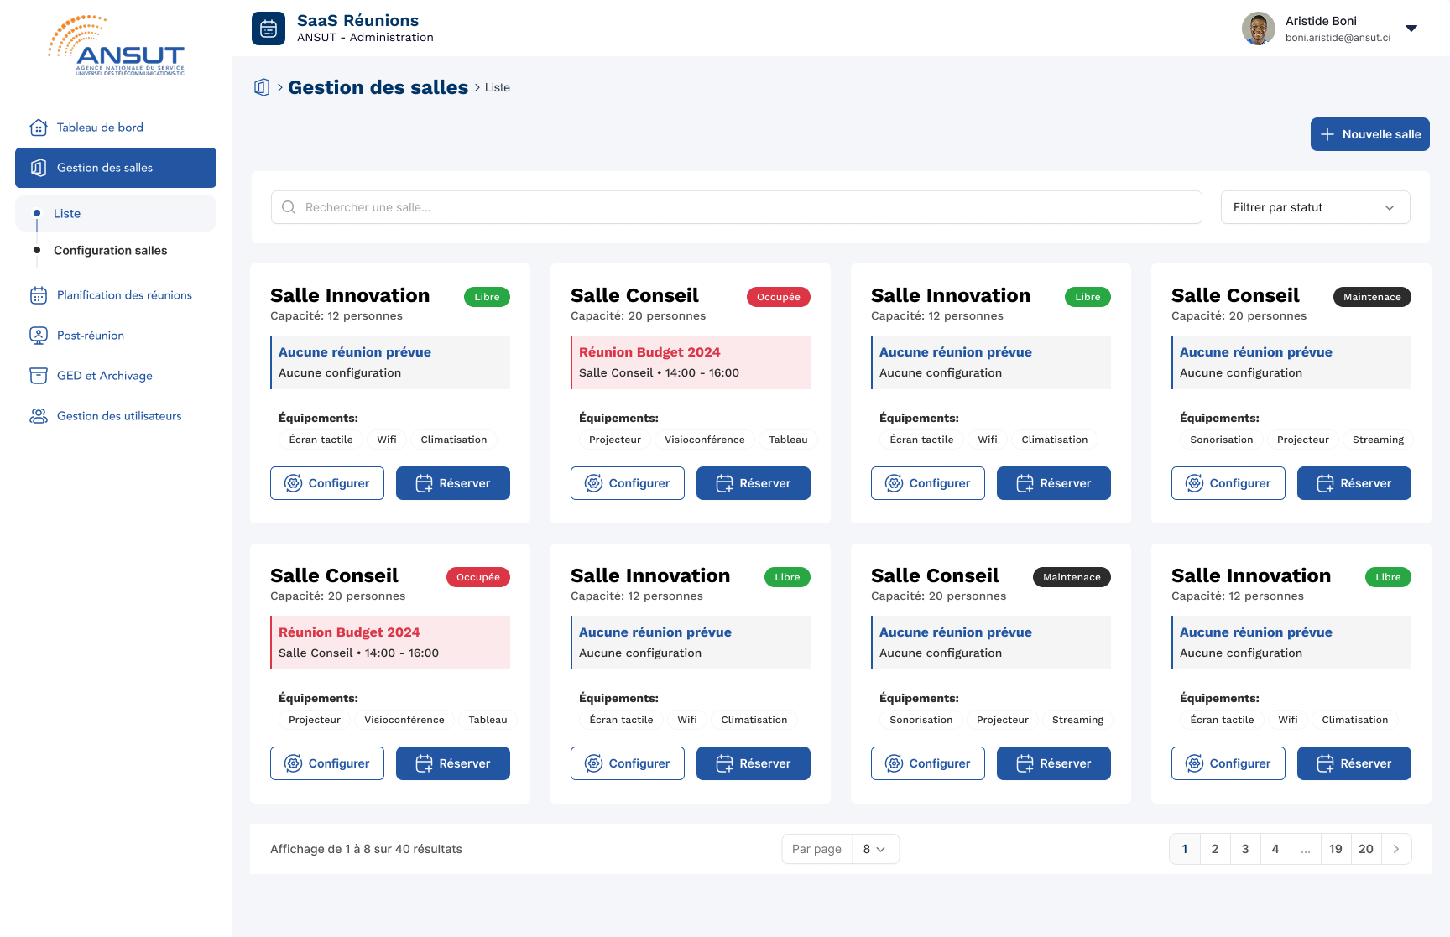
Task: Click the gear icon on Configurer in the top-row Occupée Salle Conseil card
Action: (x=594, y=483)
